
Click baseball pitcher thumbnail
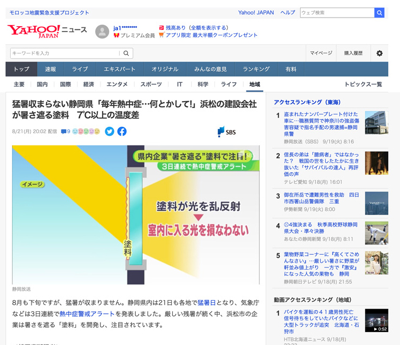(x=376, y=233)
